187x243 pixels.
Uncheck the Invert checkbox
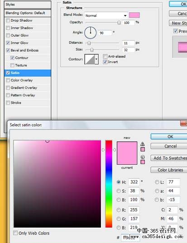click(x=105, y=62)
